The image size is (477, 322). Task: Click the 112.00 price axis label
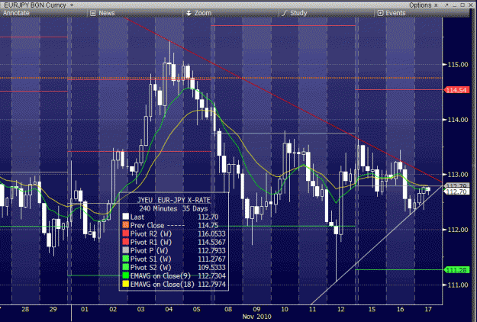[x=458, y=230]
